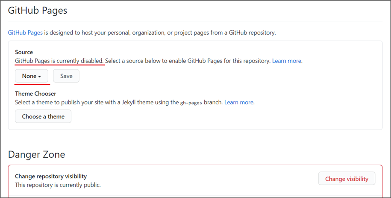Click the Change repository visibility label
This screenshot has height=198, width=391.
51,176
